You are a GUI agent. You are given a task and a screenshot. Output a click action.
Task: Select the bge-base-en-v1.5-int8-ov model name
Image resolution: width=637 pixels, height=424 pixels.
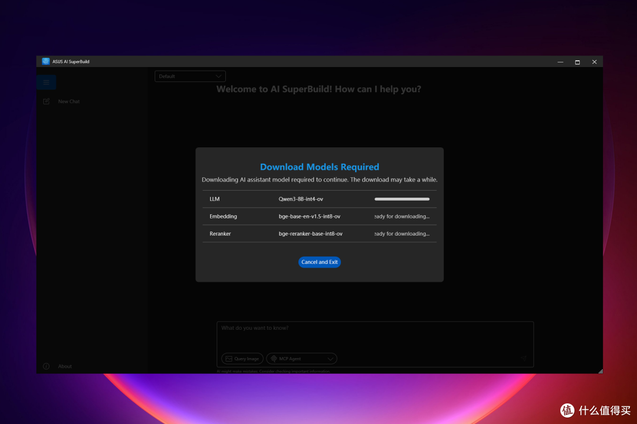tap(309, 217)
